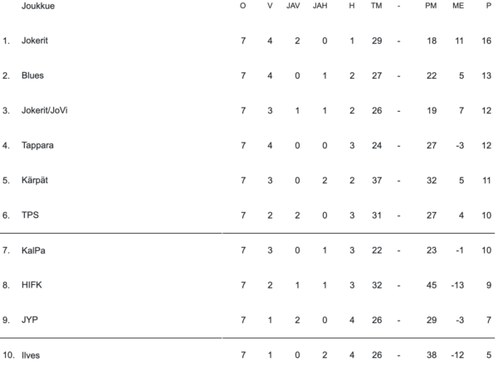
Task: Click the P points column header
Action: pos(488,6)
